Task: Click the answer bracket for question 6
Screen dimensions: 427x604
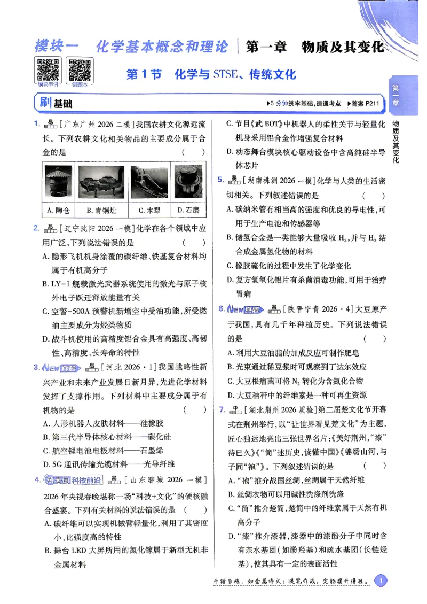Action: pyautogui.click(x=374, y=338)
